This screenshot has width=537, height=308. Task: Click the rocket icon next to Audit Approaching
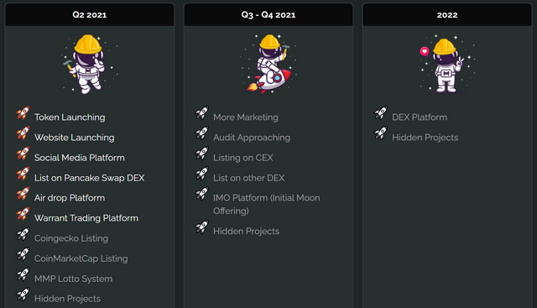point(201,133)
